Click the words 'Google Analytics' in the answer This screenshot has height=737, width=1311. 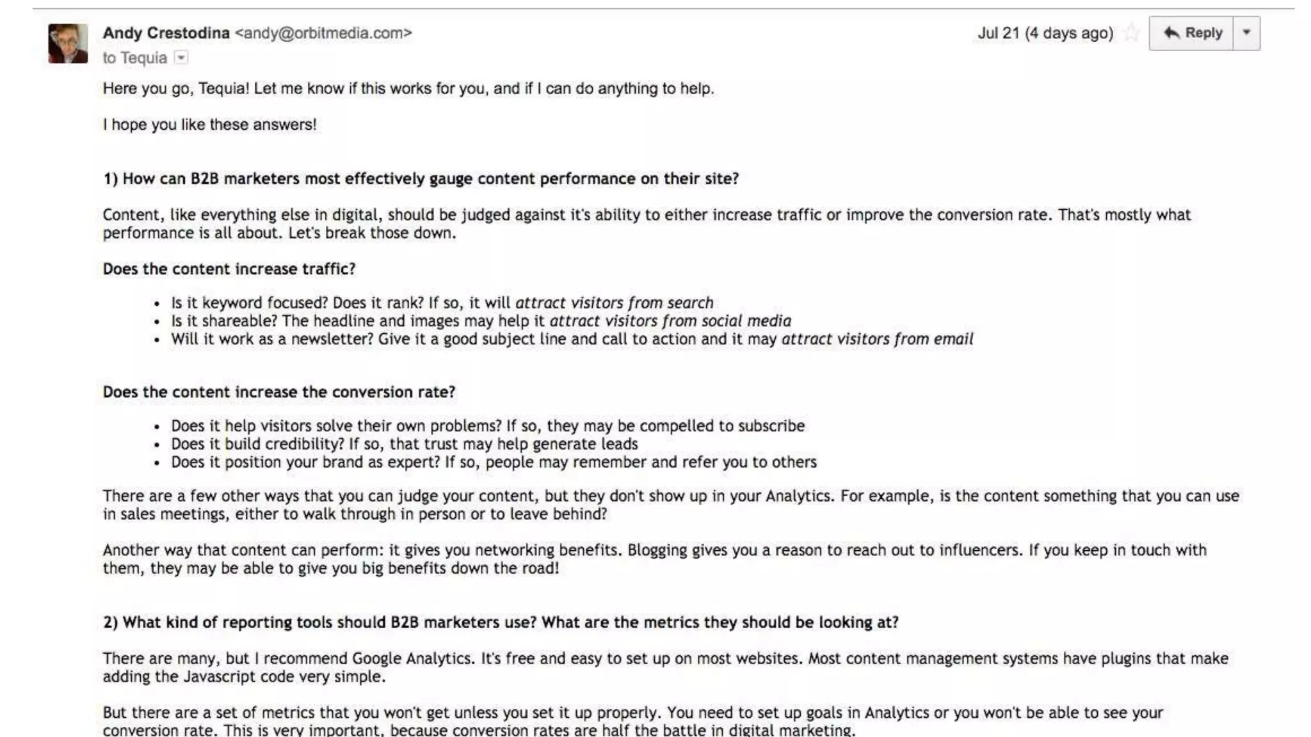coord(412,658)
